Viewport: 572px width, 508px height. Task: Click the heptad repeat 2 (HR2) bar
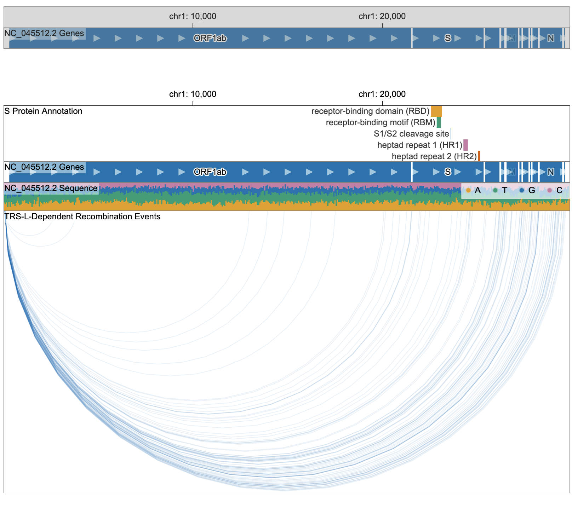tap(479, 156)
